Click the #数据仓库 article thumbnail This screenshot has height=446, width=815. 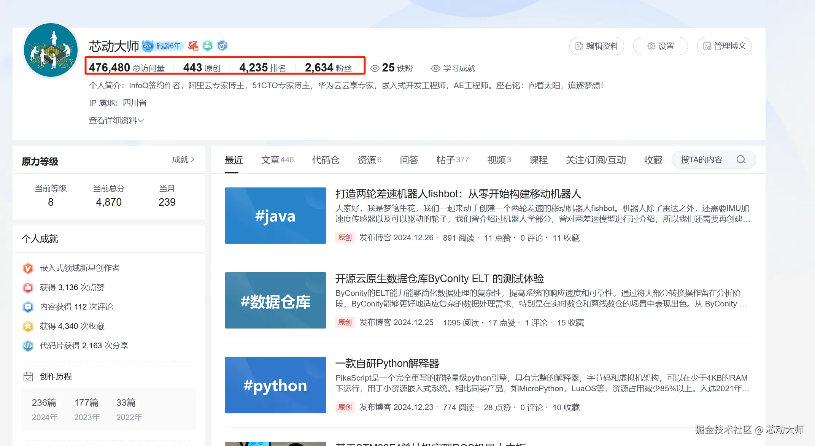[x=275, y=300]
